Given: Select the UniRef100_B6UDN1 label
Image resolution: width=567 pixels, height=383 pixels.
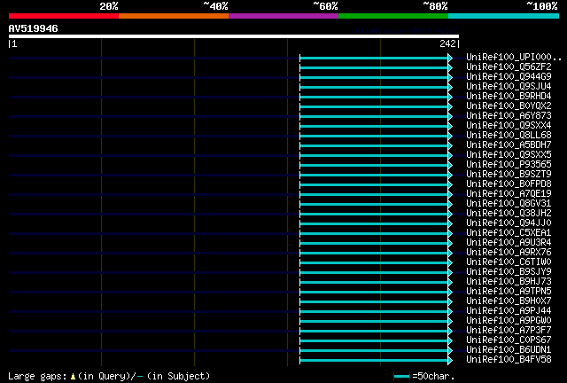Looking at the screenshot, I should [509, 350].
